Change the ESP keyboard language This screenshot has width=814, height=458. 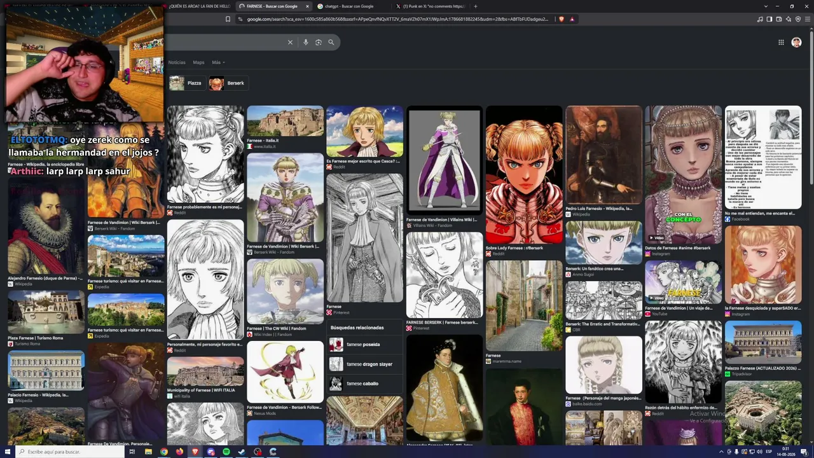coord(769,452)
